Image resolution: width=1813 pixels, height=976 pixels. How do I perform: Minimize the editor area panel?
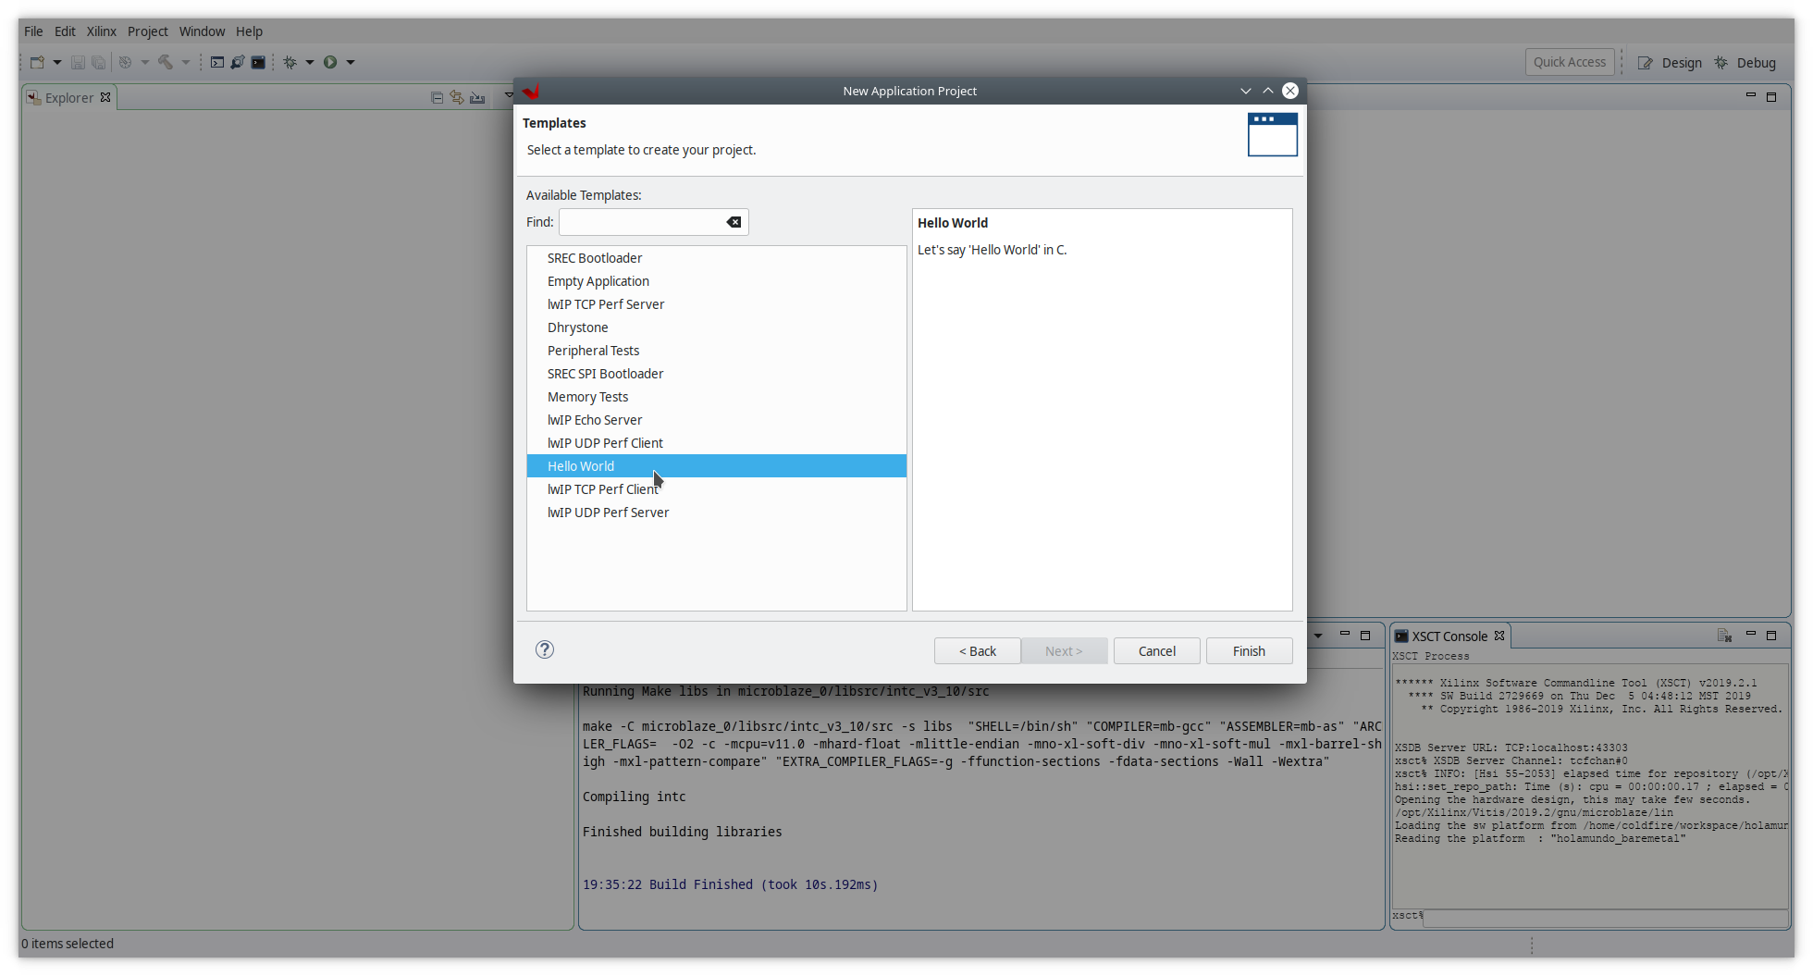coord(1751,96)
